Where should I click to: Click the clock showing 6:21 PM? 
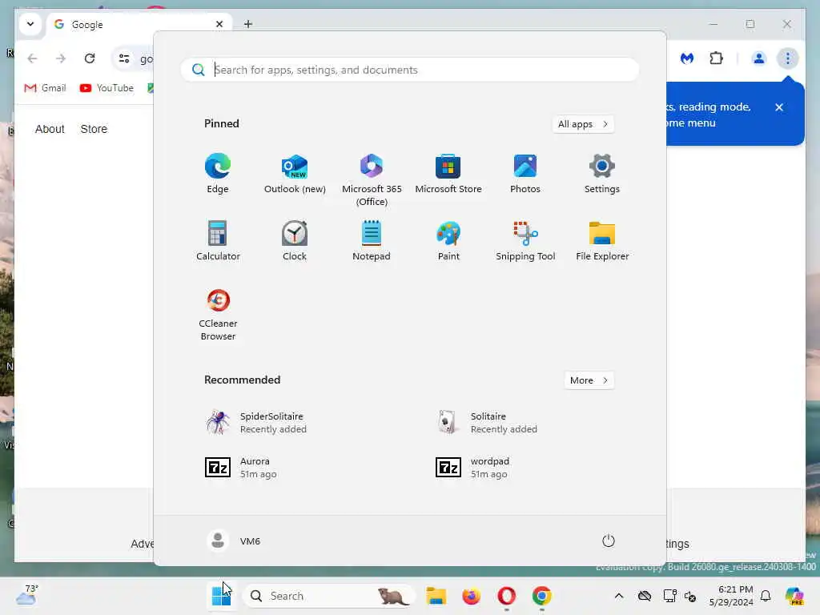point(731,596)
